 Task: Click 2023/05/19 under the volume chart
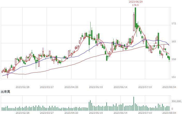(96, 113)
